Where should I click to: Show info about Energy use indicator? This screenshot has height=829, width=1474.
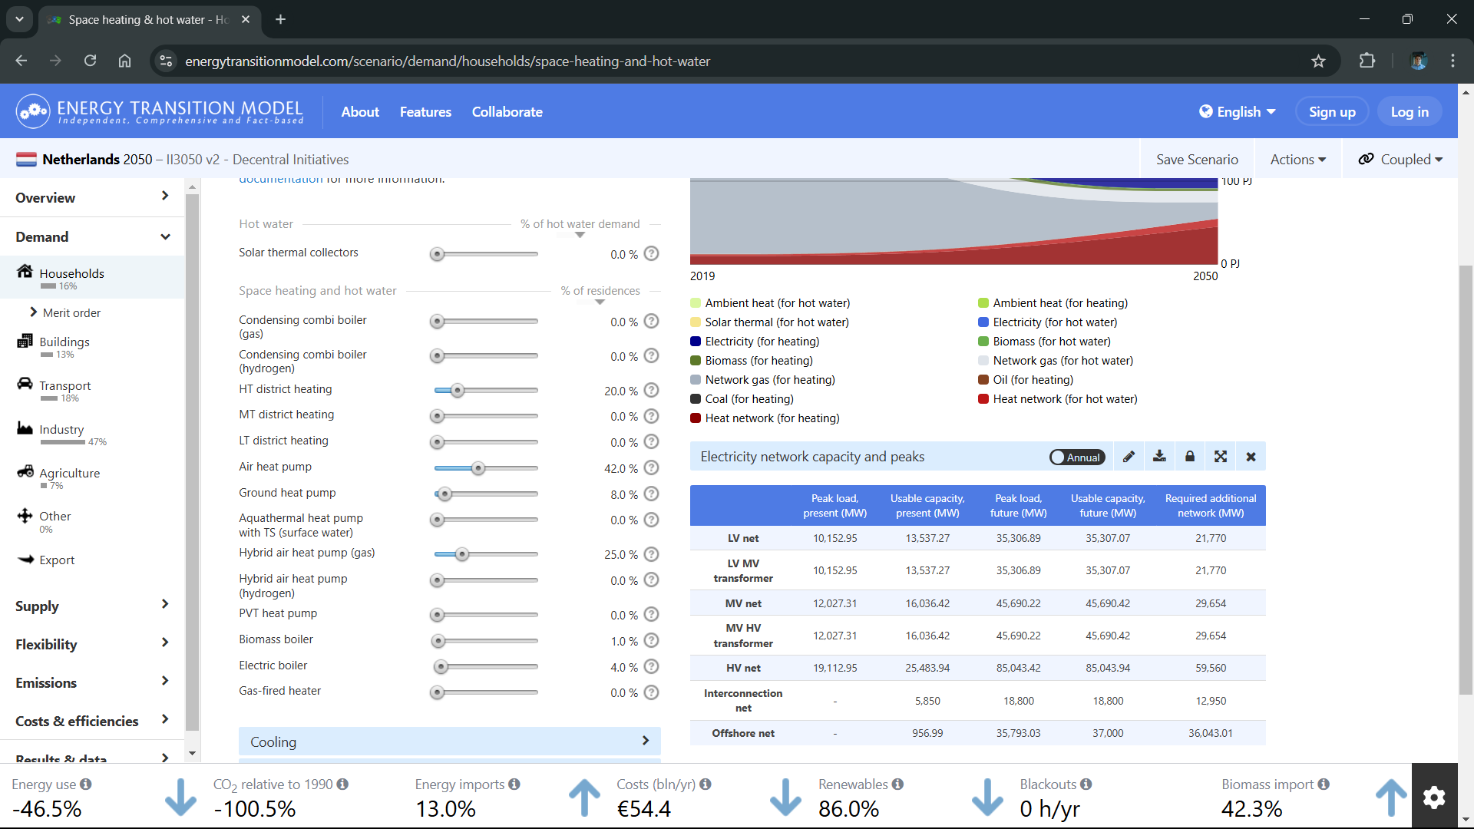click(86, 784)
